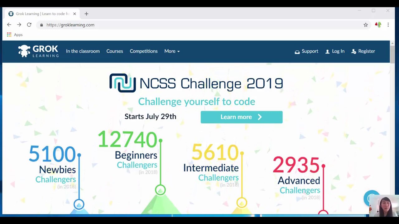This screenshot has height=224, width=399.
Task: Select the Grok Learning browser tab
Action: (x=43, y=14)
